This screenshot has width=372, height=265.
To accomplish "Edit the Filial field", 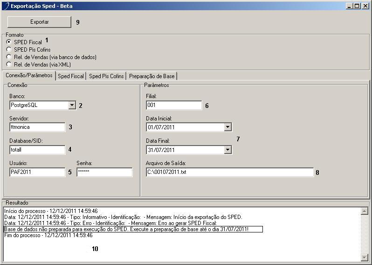I will [173, 105].
